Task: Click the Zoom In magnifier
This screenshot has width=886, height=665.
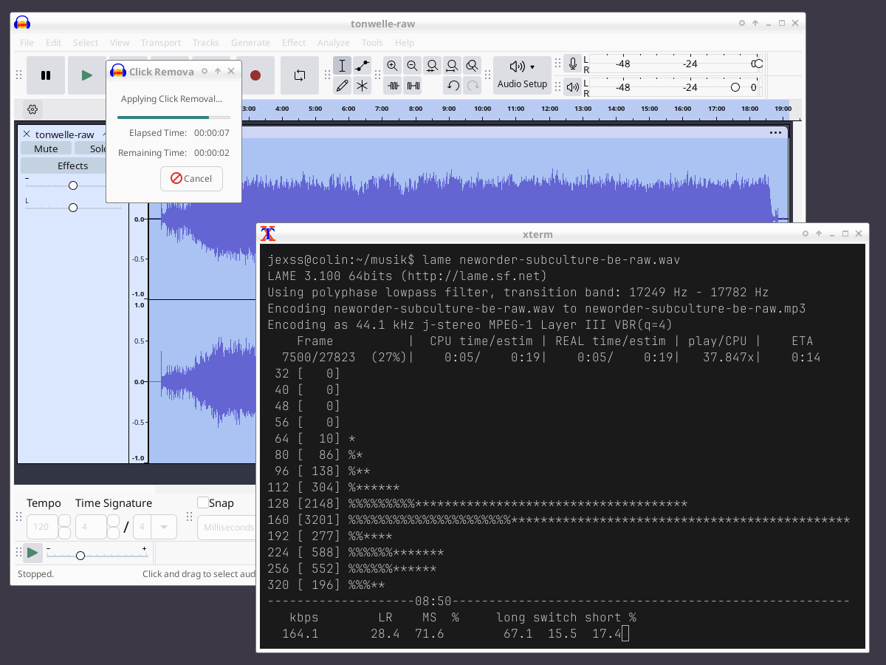Action: 393,66
